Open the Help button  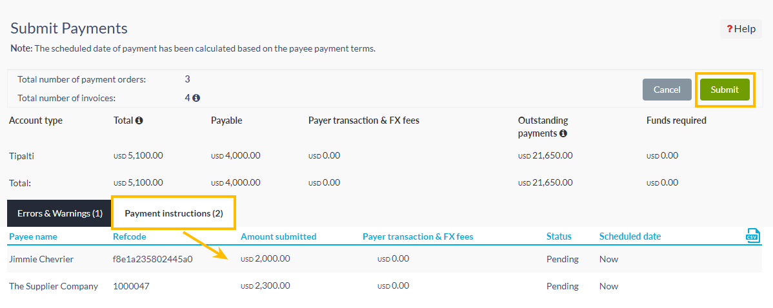(741, 29)
